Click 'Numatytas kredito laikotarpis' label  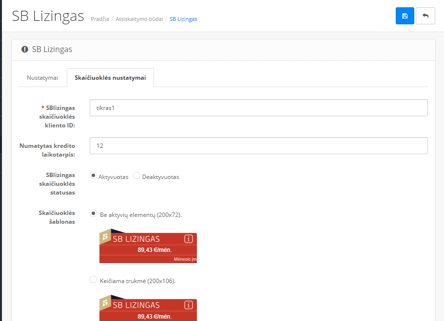point(47,150)
